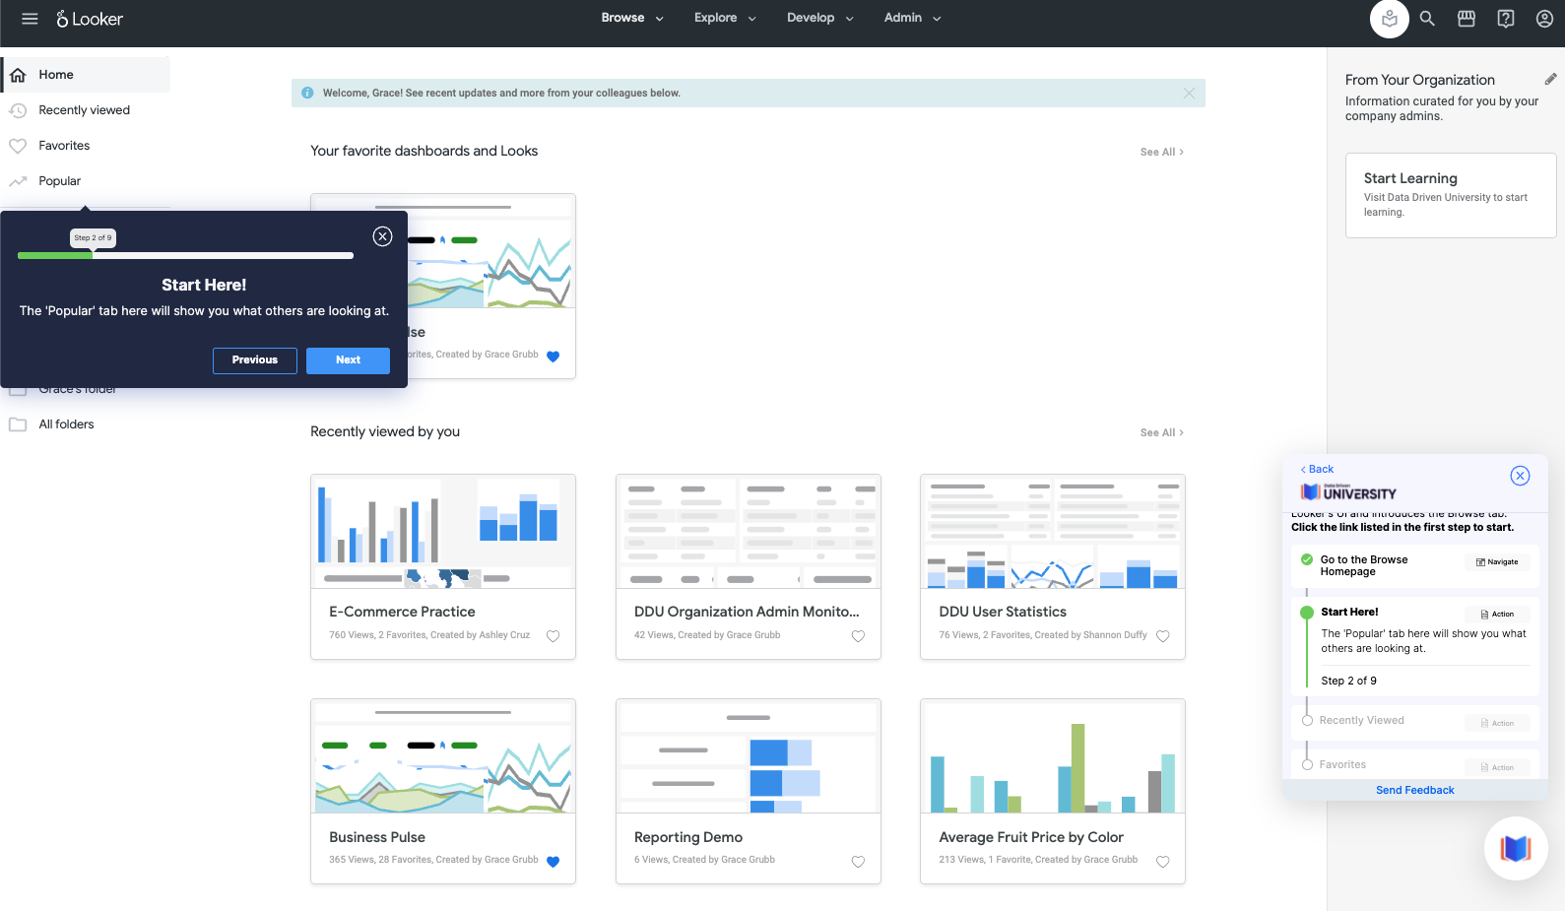Close the Start Here tour popup
1565x911 pixels.
pyautogui.click(x=383, y=236)
